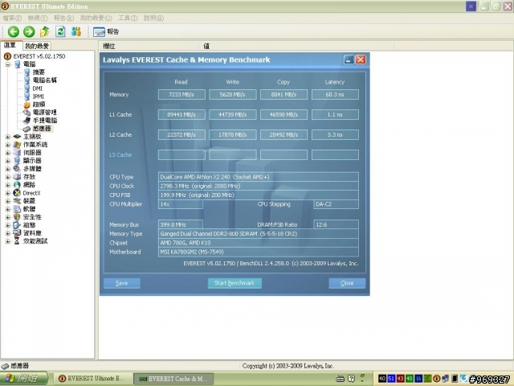Expand the 網路 tree node
This screenshot has height=386, width=514.
click(x=8, y=185)
